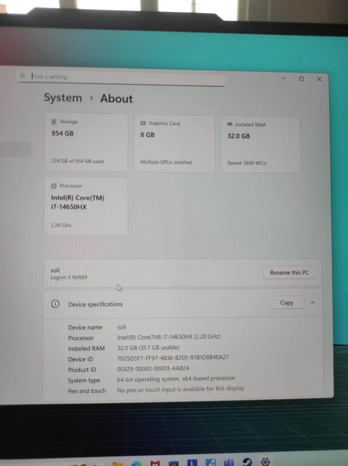
Task: Open the Graphics Card 8 GB card
Action: [x=174, y=144]
